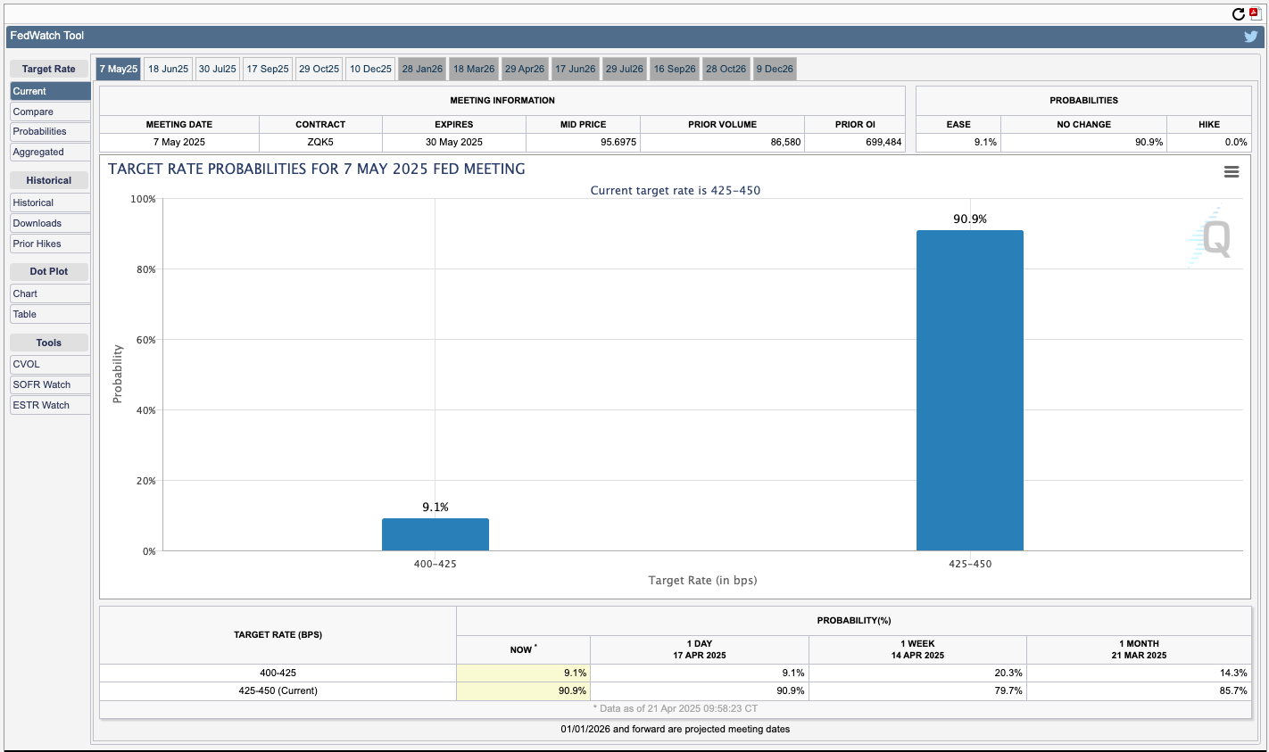Open ESTR Watch tool
The width and height of the screenshot is (1269, 752).
tap(50, 405)
